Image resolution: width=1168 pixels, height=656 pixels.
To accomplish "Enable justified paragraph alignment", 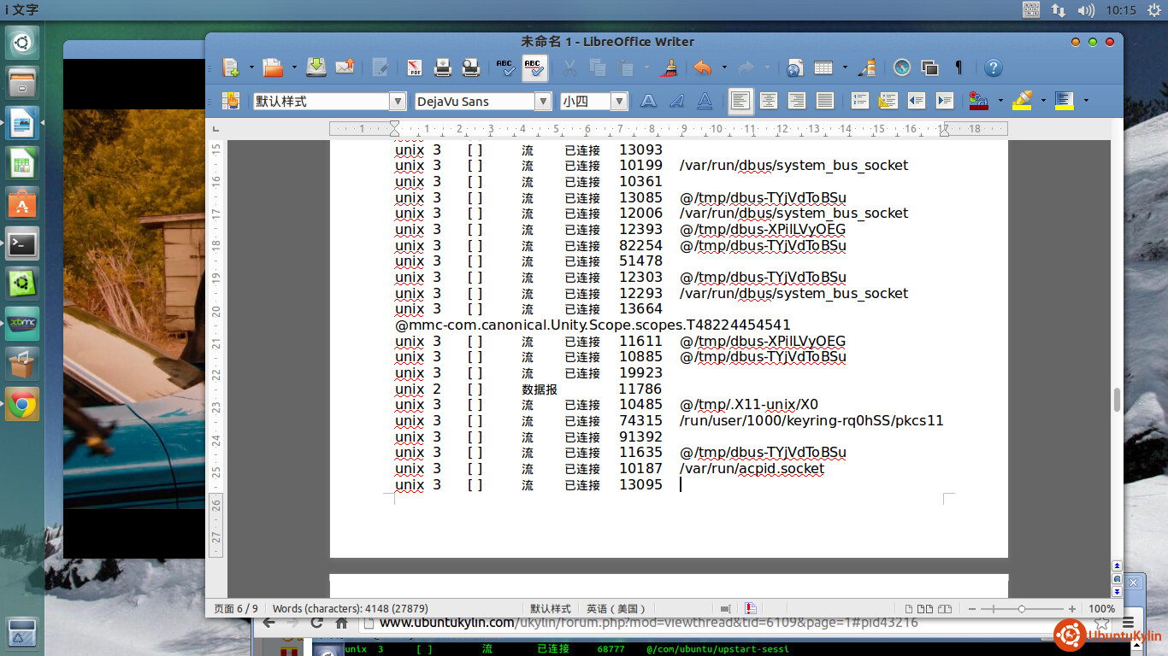I will [x=824, y=102].
